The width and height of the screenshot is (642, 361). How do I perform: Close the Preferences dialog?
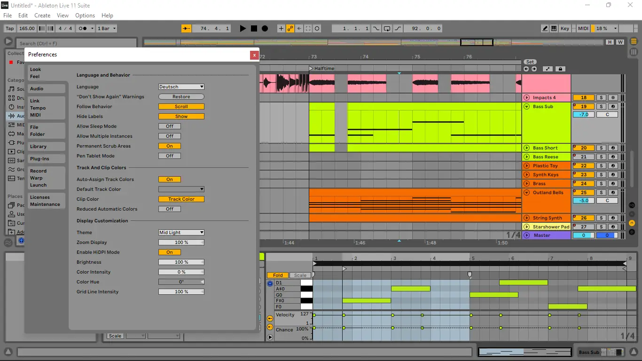point(254,55)
